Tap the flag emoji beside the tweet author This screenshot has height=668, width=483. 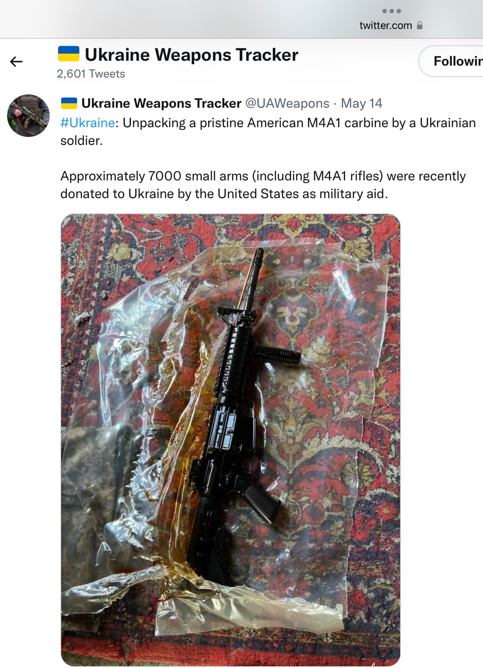point(69,103)
